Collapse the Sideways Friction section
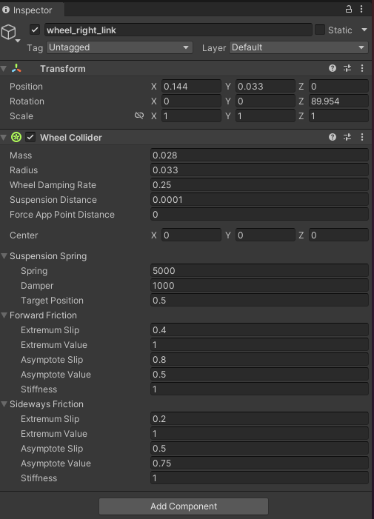The width and height of the screenshot is (374, 519). click(4, 404)
